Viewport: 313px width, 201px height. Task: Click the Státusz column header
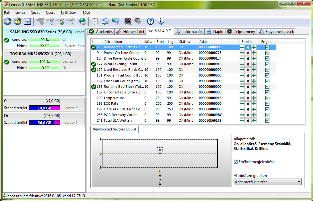pos(188,42)
